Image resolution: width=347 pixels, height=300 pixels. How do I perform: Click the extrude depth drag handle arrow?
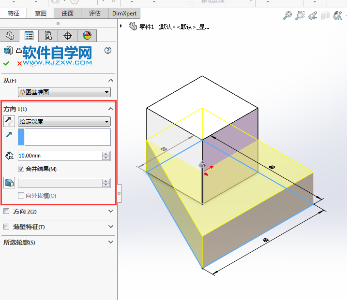tap(202, 164)
